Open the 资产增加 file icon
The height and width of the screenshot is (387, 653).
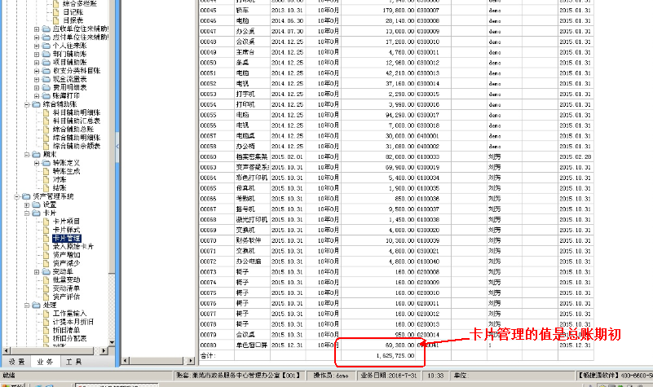pos(46,255)
